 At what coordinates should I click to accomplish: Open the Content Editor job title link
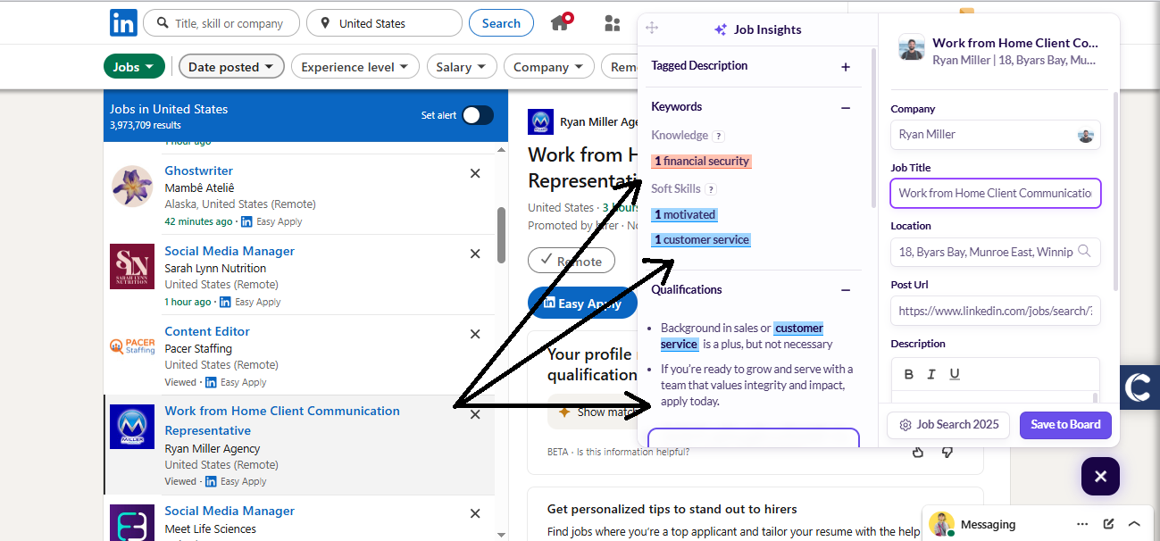[x=207, y=331]
